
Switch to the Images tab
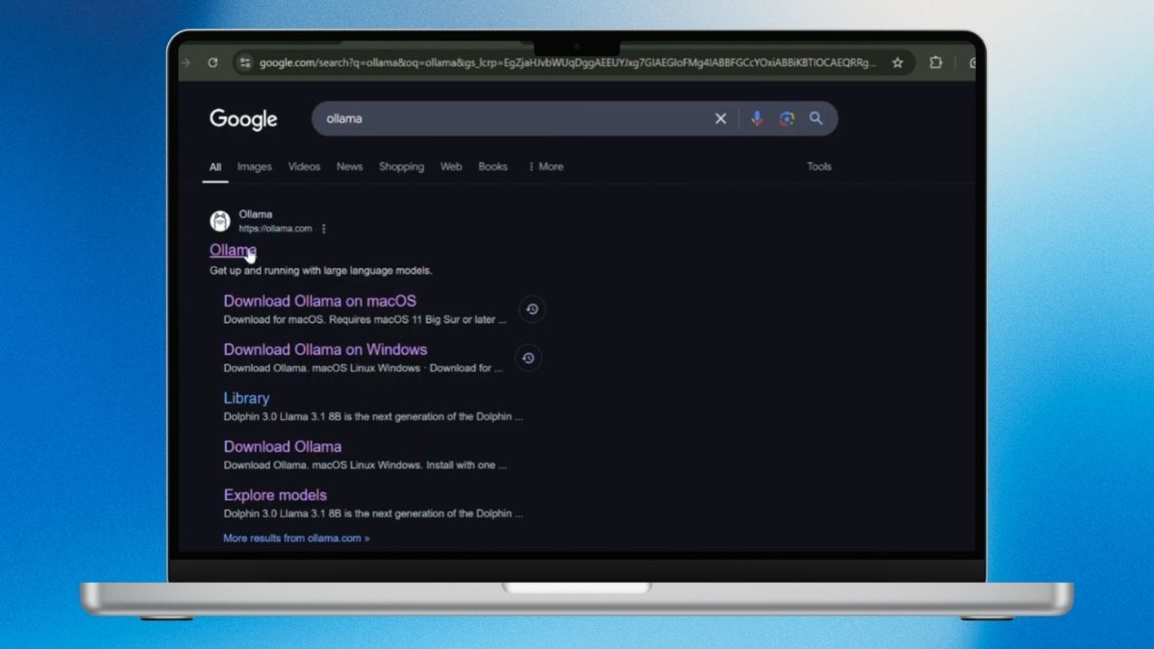255,166
